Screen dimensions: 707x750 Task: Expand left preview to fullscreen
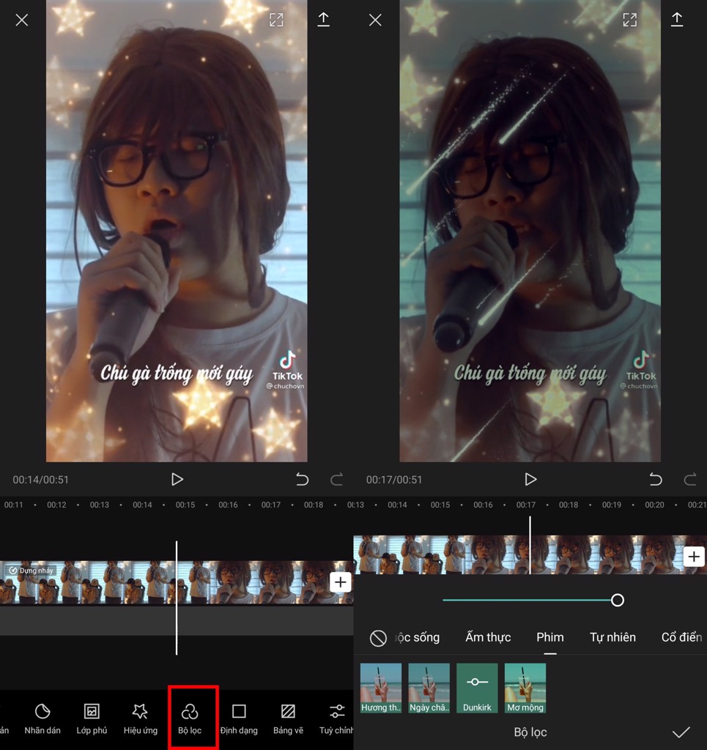coord(276,20)
